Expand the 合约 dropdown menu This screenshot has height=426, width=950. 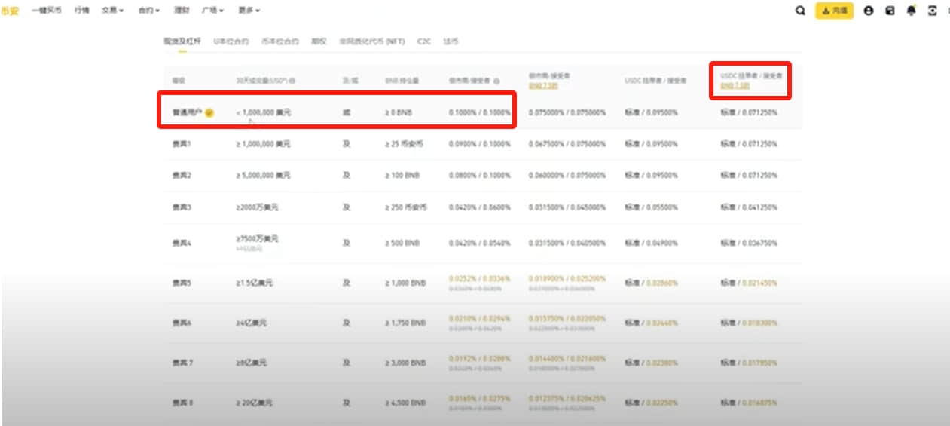tap(149, 11)
